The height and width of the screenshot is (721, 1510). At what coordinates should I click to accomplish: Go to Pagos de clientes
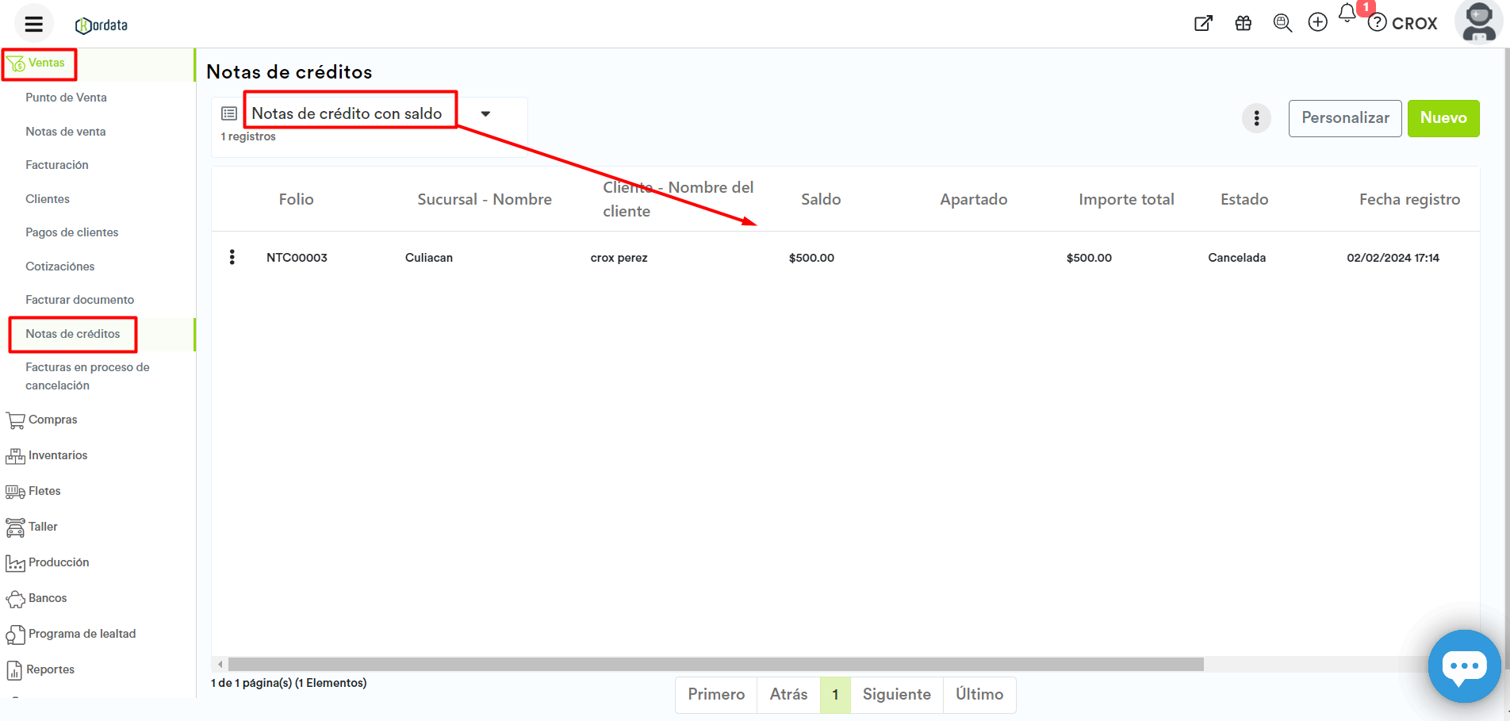(71, 232)
